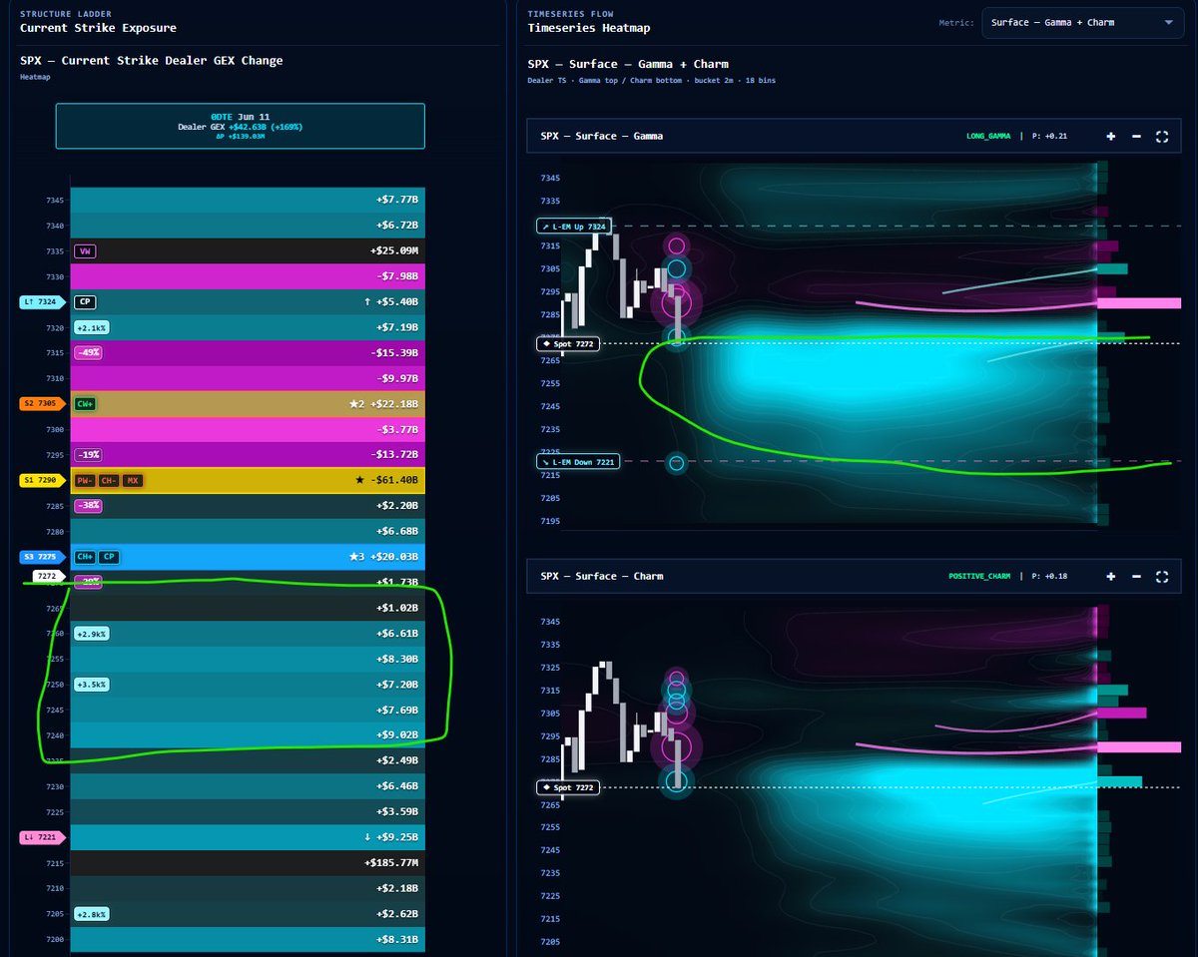Click the -$9.97B value on strike 7310

395,378
